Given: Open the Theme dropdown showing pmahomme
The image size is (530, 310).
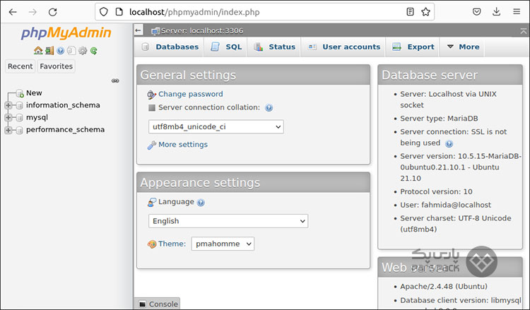Looking at the screenshot, I should coord(223,244).
